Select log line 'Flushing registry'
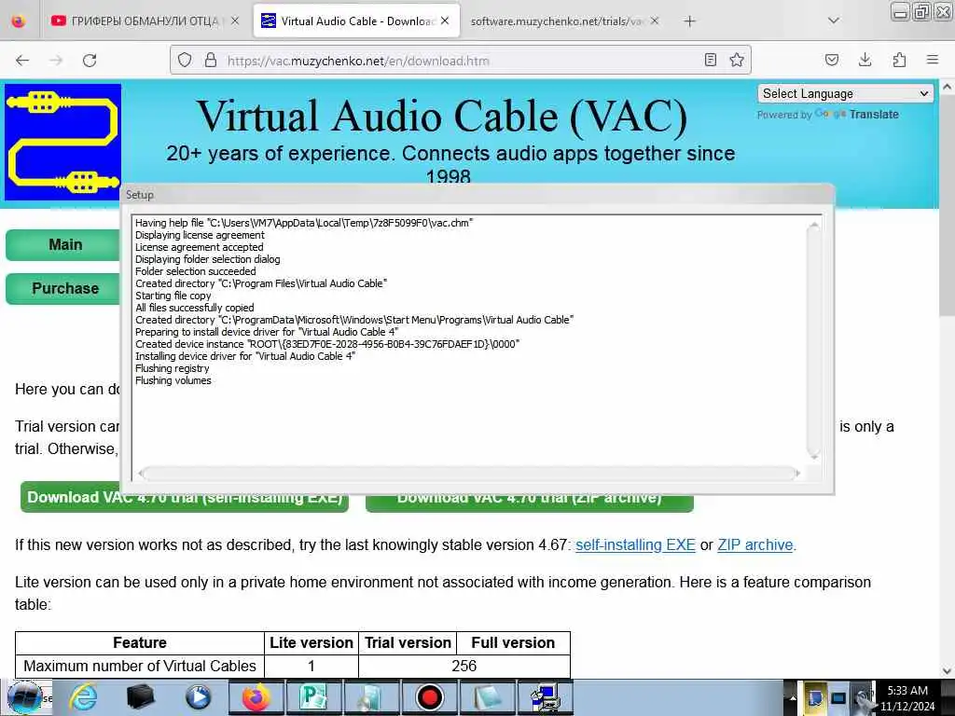The image size is (955, 716). point(172,368)
